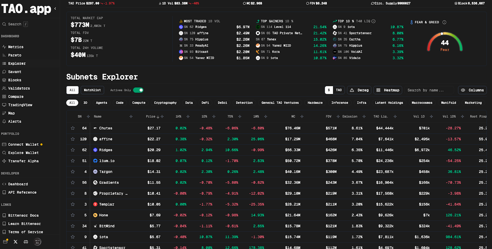Switch to the Watchlist tab
The height and width of the screenshot is (249, 492).
click(92, 90)
